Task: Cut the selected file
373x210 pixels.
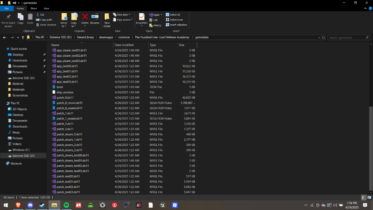Action: (x=40, y=15)
